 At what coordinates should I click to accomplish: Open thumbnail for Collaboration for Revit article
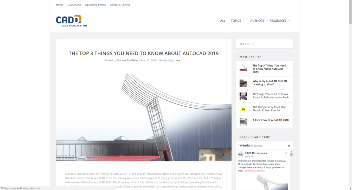click(243, 96)
